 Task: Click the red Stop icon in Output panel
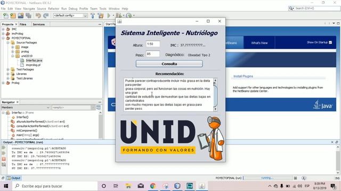pos(4,159)
